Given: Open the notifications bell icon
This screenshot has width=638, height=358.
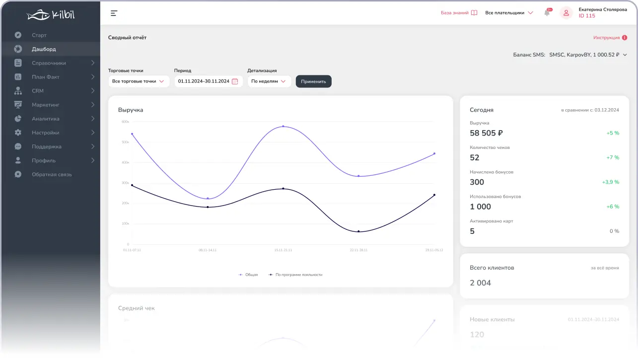Looking at the screenshot, I should (547, 13).
